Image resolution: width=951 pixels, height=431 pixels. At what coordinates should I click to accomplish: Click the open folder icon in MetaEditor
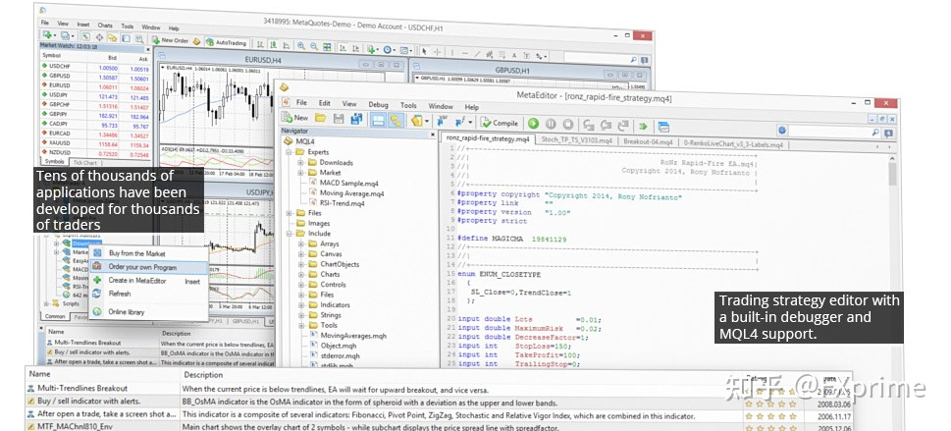tap(320, 119)
